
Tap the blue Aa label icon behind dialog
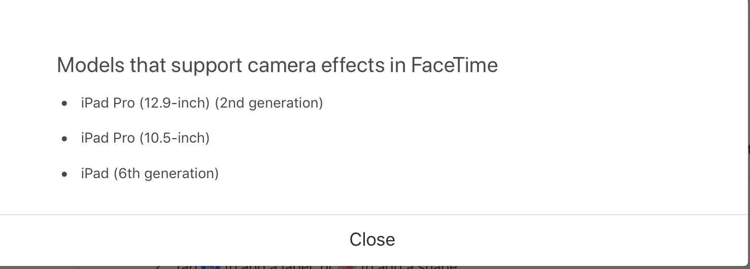[210, 266]
